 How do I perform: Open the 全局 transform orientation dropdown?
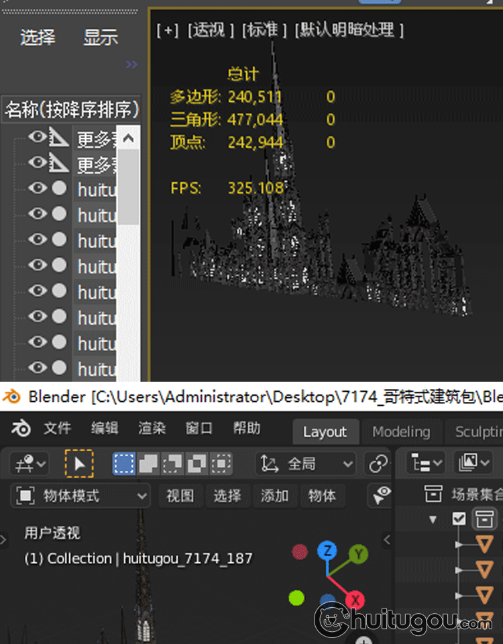(x=306, y=464)
